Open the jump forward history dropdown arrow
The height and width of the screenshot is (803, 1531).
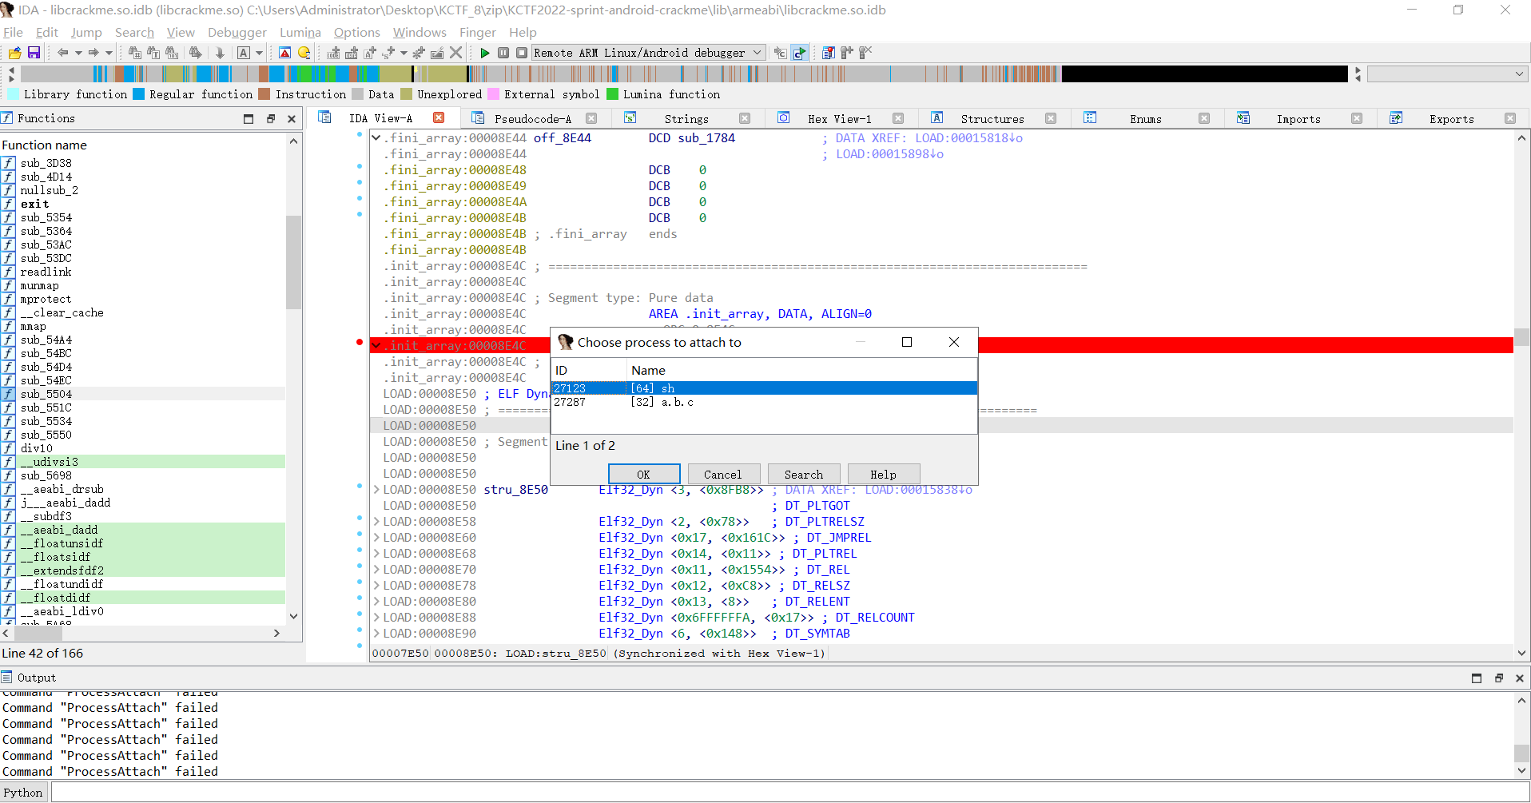click(109, 53)
